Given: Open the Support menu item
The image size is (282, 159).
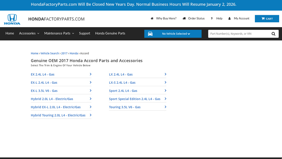Looking at the screenshot, I should click(x=85, y=33).
